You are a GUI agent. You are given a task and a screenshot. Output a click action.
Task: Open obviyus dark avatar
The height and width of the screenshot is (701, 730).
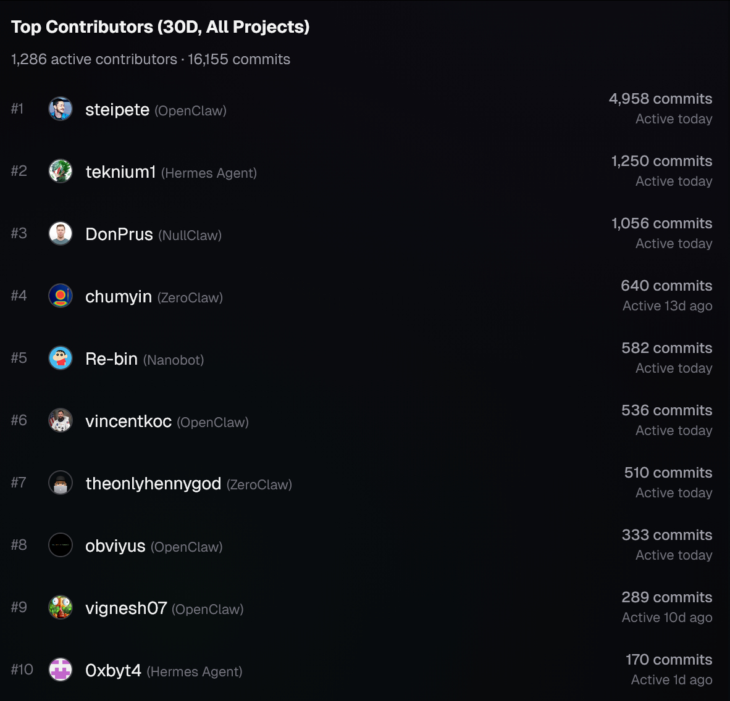tap(61, 545)
